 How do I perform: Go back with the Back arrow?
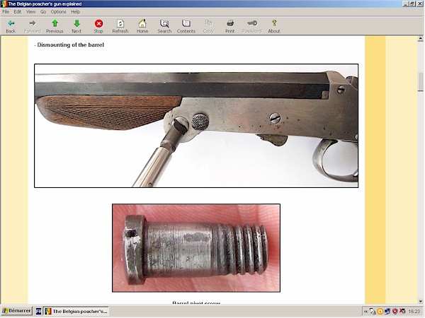click(11, 26)
